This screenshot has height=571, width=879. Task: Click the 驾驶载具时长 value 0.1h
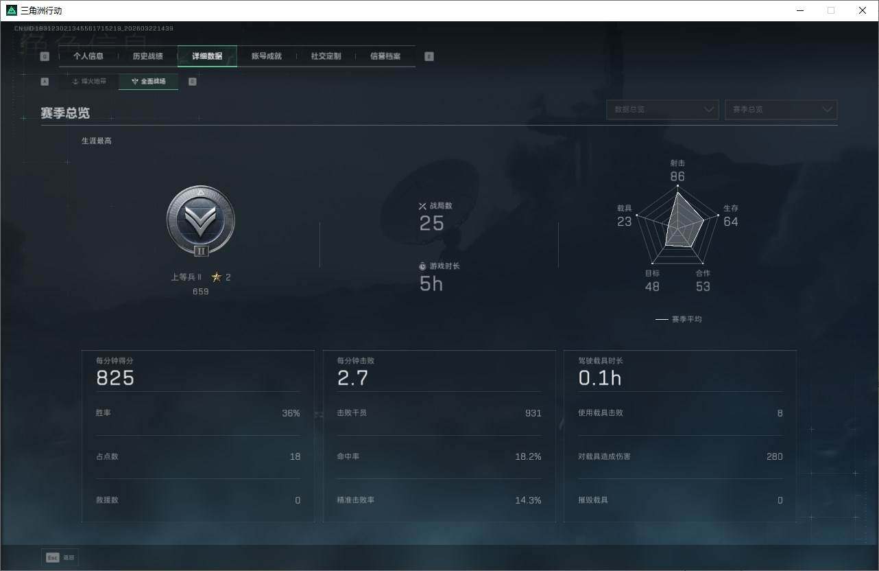[x=600, y=378]
